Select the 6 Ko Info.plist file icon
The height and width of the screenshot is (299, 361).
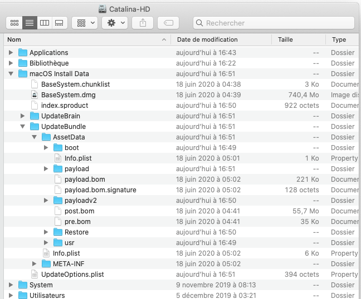point(46,253)
